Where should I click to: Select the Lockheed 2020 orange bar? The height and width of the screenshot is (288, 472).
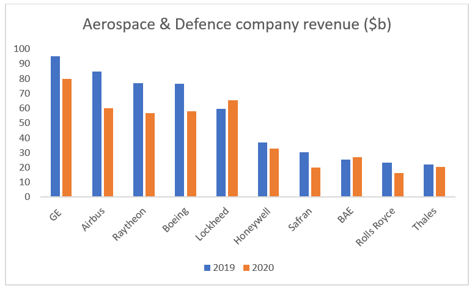coord(233,149)
